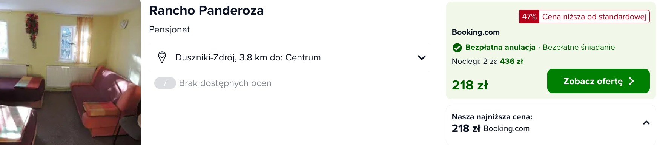Viewport: 657px width, 145px height.
Task: Click the Booking.com provider name in the deal box
Action: coord(476,32)
